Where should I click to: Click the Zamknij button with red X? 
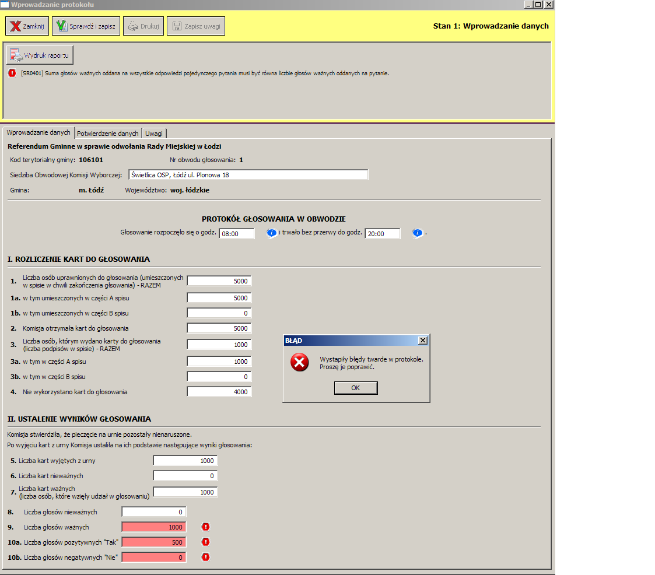27,26
